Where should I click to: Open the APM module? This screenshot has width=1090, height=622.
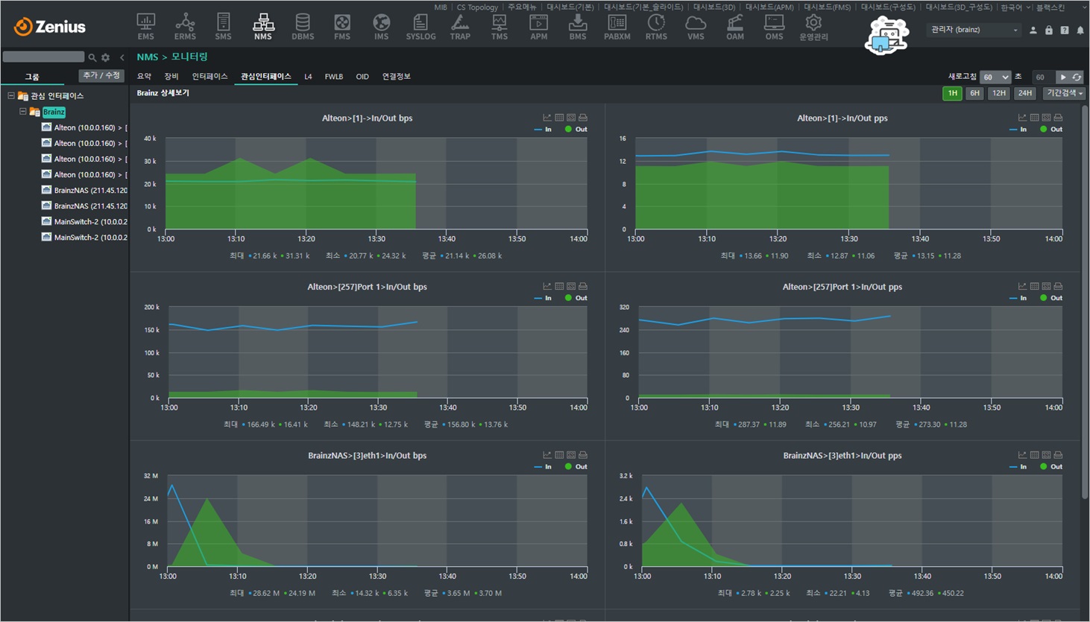pos(538,27)
